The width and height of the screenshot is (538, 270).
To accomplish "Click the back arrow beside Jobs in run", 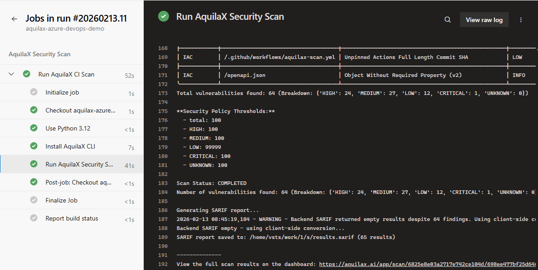I will point(14,19).
